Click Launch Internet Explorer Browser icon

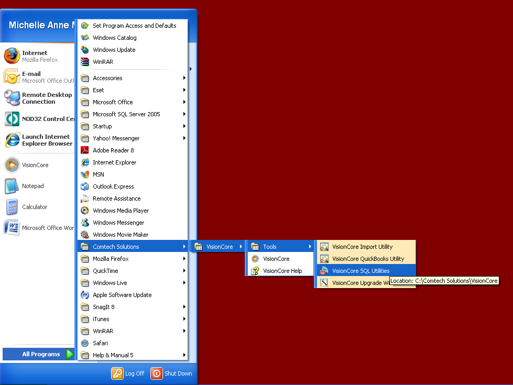click(x=12, y=140)
